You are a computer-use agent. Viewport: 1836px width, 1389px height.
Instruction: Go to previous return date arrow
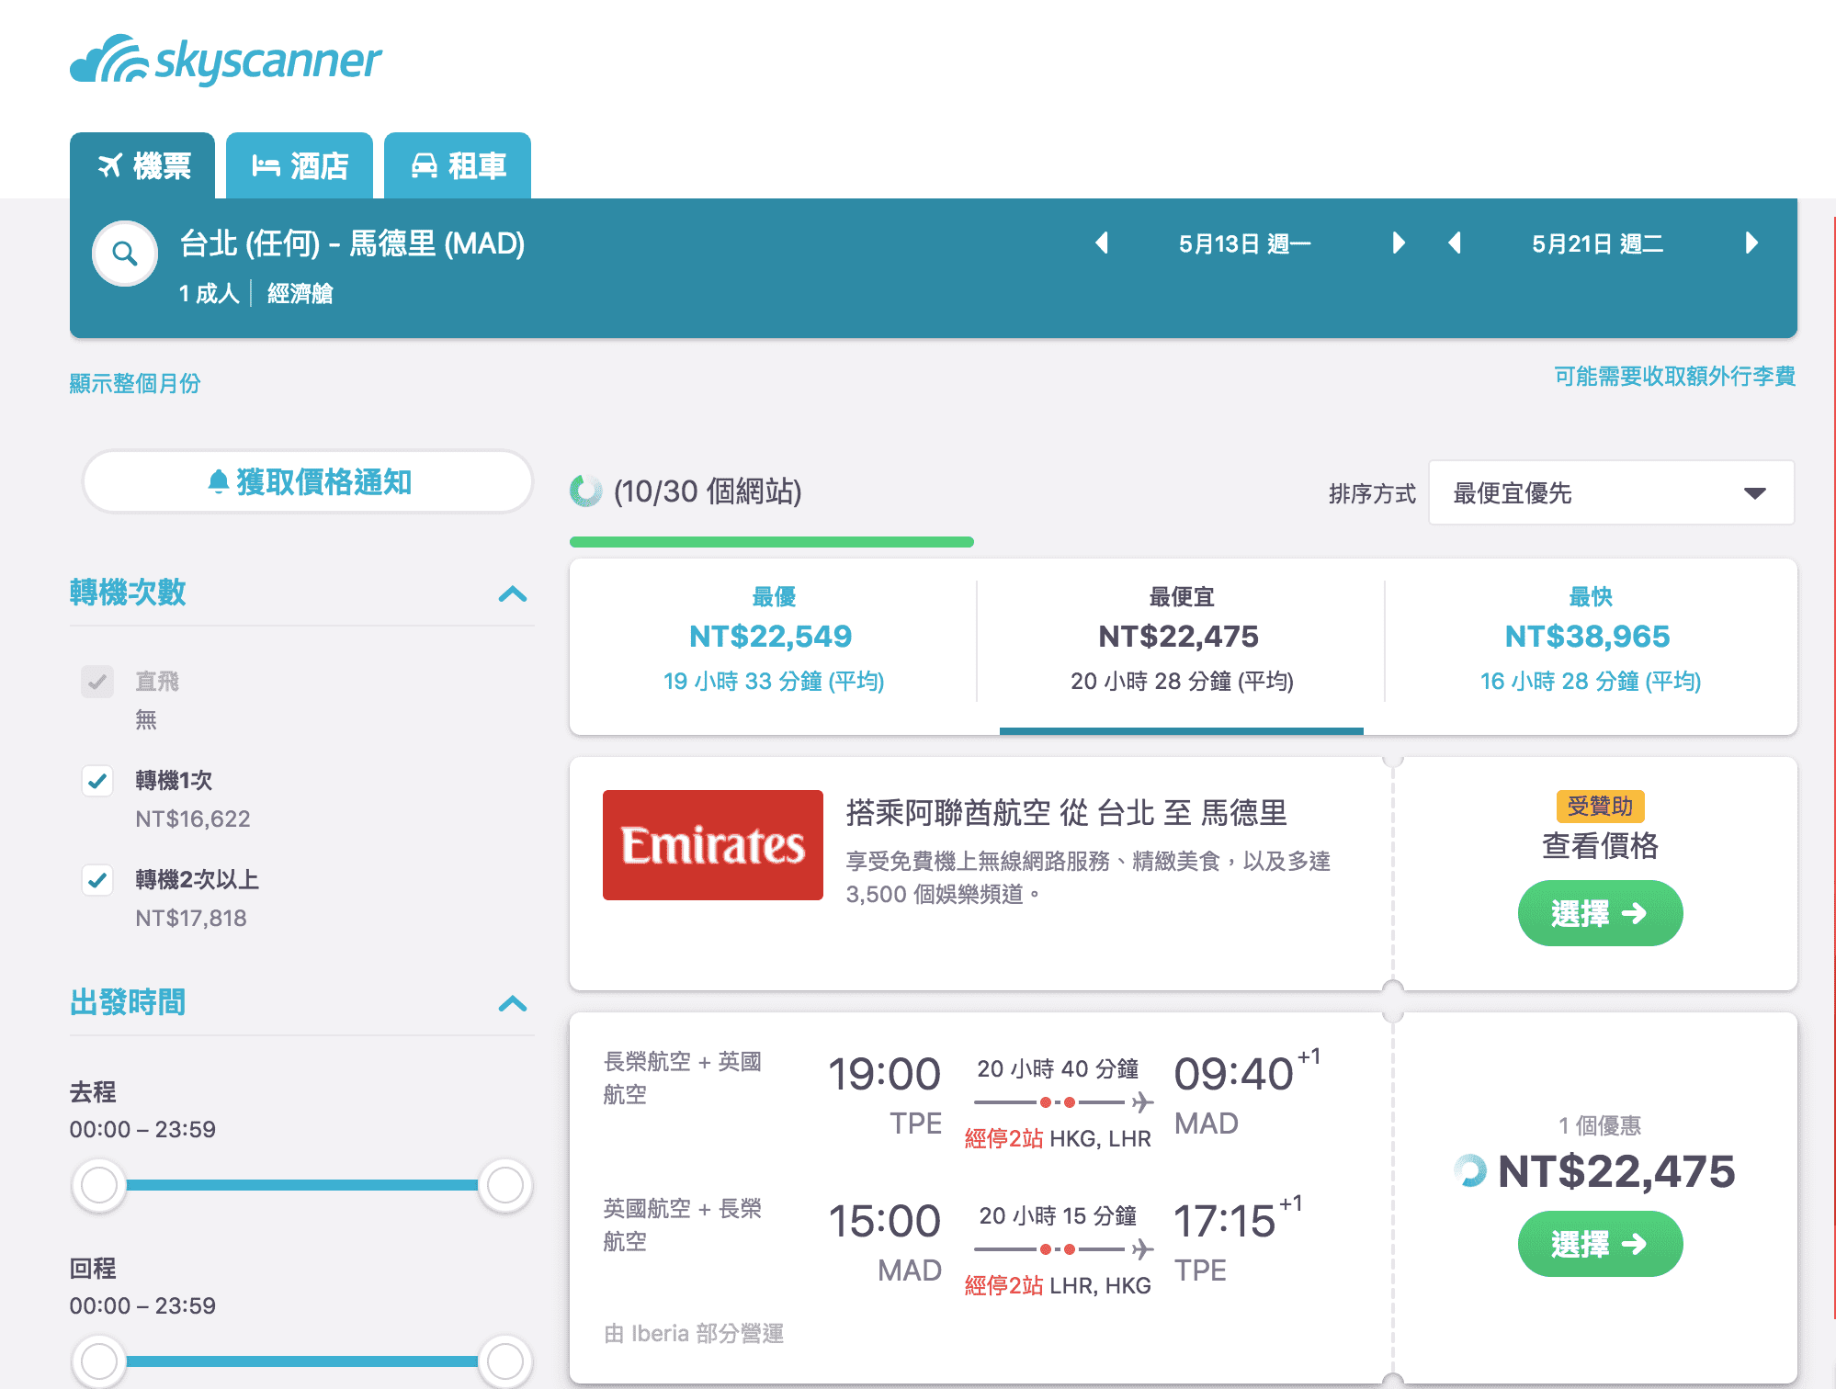(1455, 243)
